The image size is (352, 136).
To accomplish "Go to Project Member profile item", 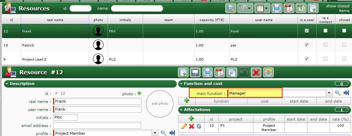I will tap(172, 133).
